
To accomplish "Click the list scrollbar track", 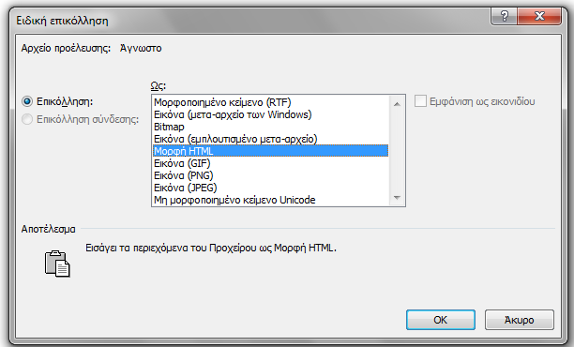I will 397,151.
